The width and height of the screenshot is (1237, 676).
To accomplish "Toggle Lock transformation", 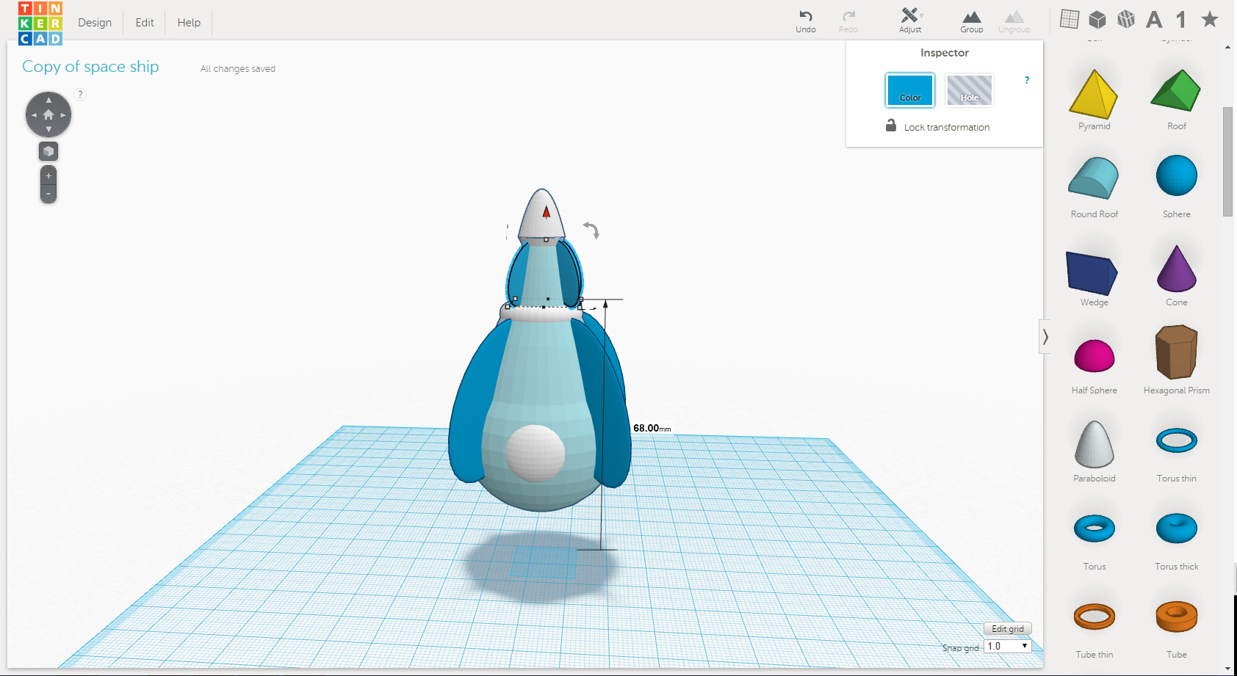I will point(938,126).
